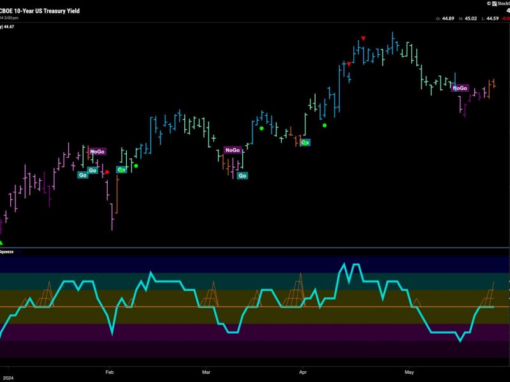Click the low value 44.59

492,18
